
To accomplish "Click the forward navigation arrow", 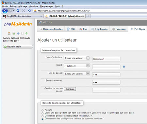I will [10, 11].
